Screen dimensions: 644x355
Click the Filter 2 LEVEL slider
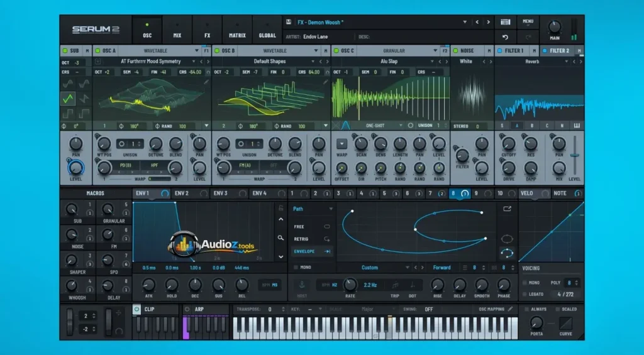pyautogui.click(x=575, y=155)
